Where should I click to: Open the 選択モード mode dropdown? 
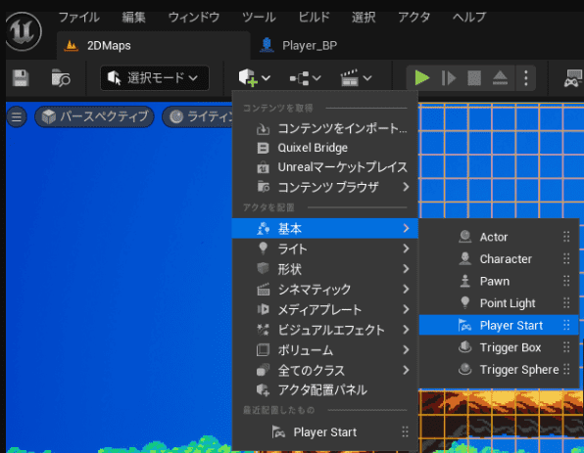tap(155, 78)
